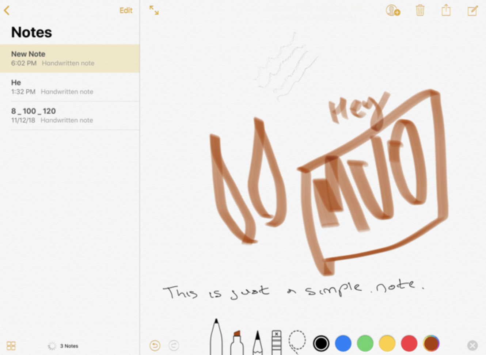Click the '11/12/18' date text

[x=23, y=120]
